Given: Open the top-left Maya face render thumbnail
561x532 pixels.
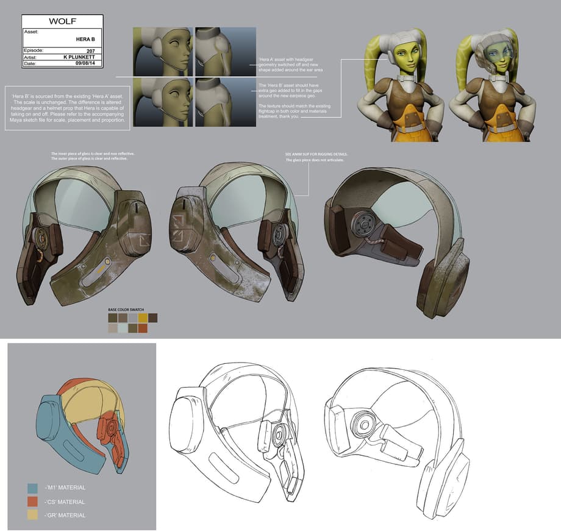Looking at the screenshot, I should [x=163, y=51].
